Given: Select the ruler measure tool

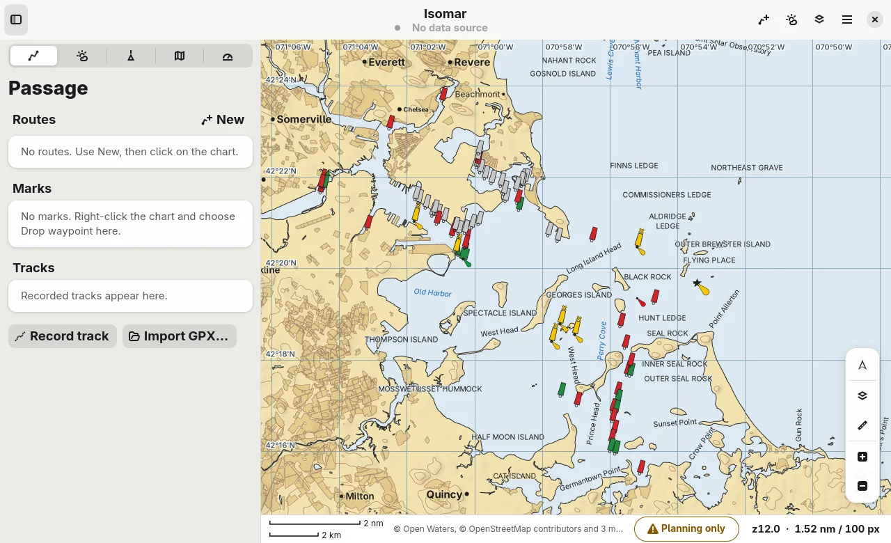Looking at the screenshot, I should tap(862, 425).
